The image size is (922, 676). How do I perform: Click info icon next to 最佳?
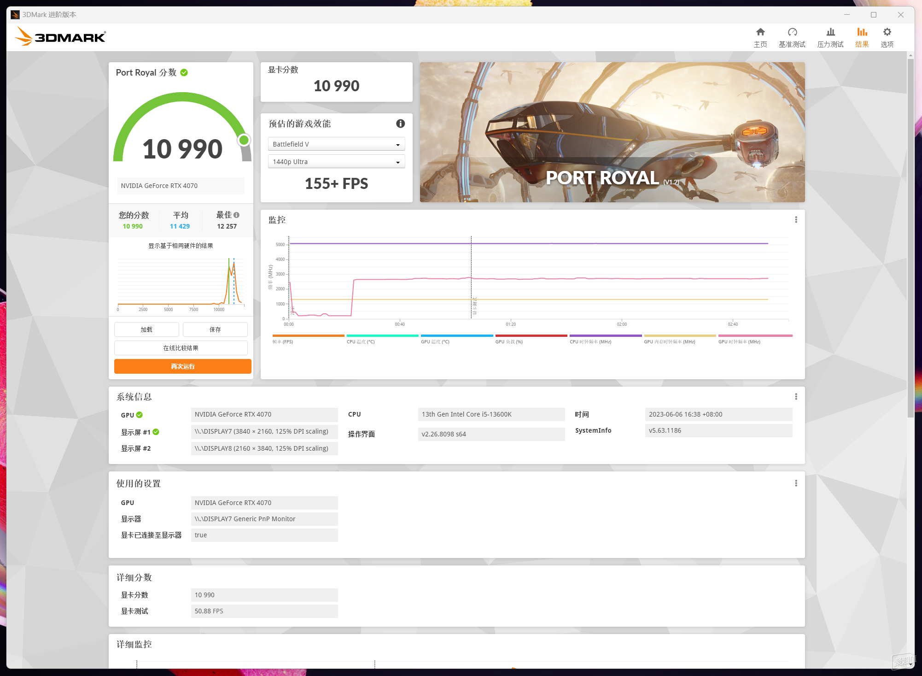pos(236,215)
